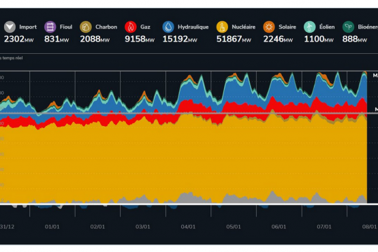The width and height of the screenshot is (378, 252).
Task: Click the 2246 MW solaire value
Action: click(278, 39)
